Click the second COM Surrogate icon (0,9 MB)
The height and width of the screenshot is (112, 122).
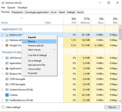coord(7,84)
